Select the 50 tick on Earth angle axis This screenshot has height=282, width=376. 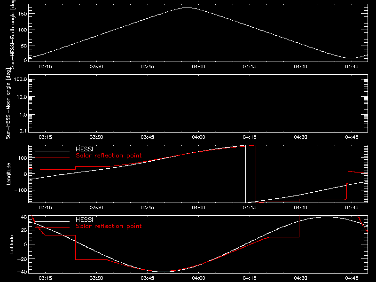point(24,46)
